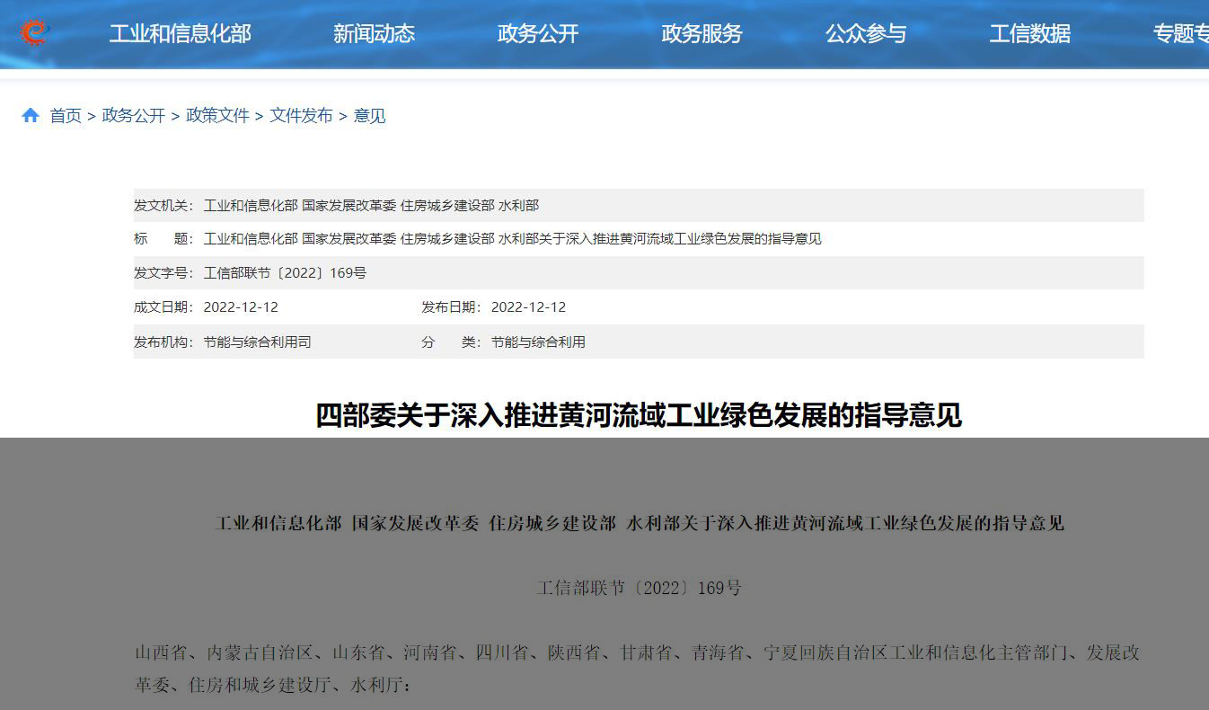
Task: Click document number in 发文字号 info row
Action: click(285, 273)
